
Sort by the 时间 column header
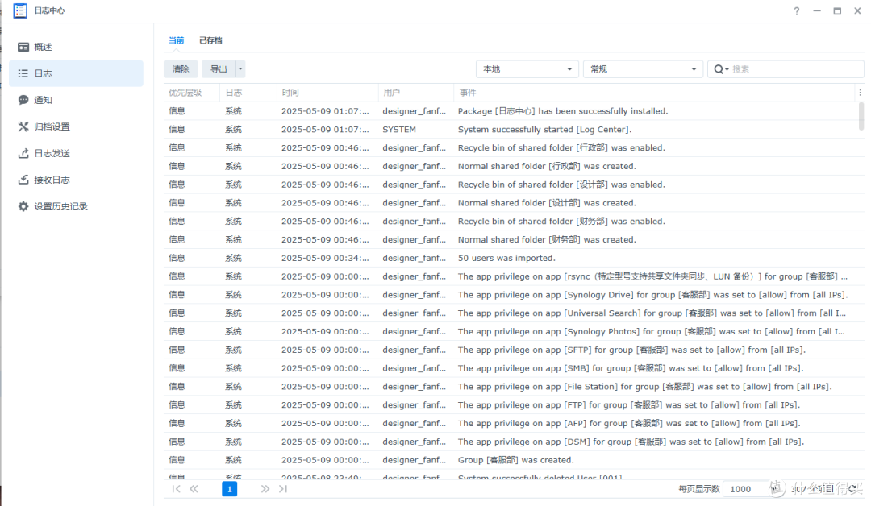coord(327,93)
